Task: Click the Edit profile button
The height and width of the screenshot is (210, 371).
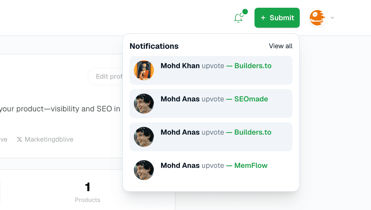Action: (x=106, y=76)
